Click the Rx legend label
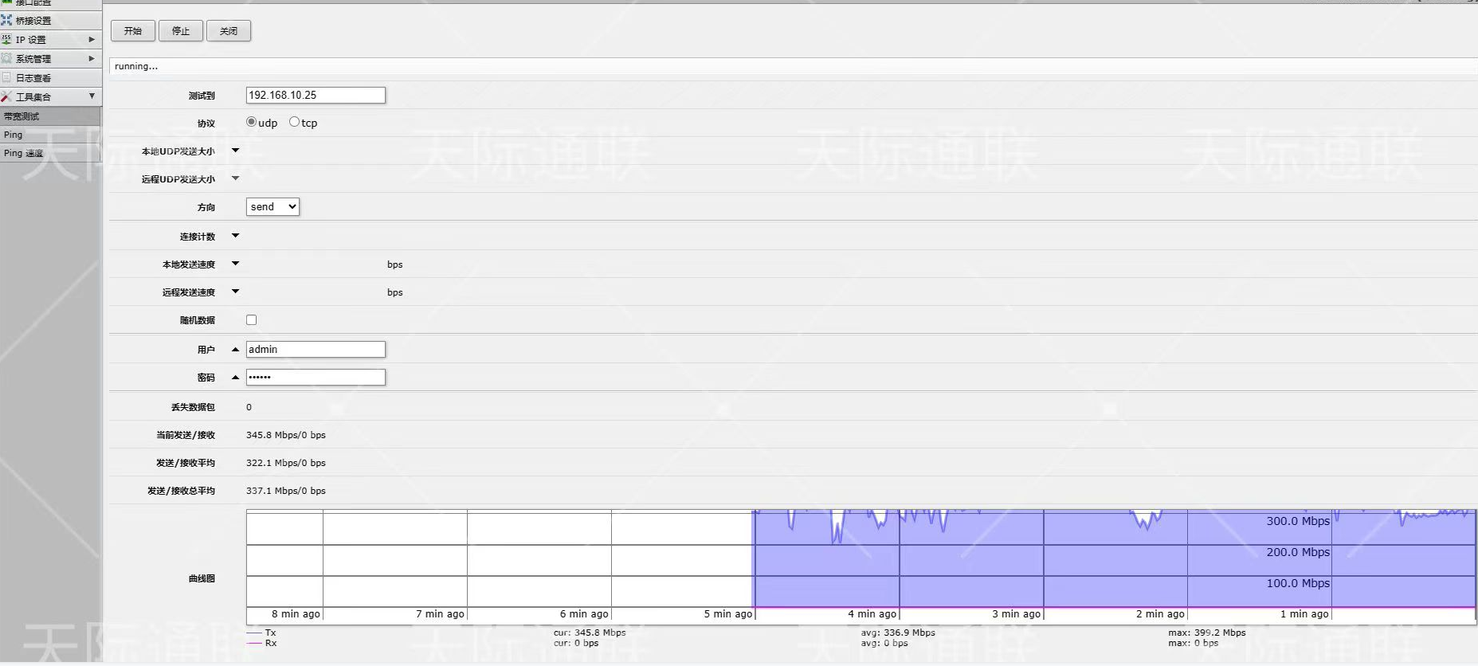 (271, 643)
